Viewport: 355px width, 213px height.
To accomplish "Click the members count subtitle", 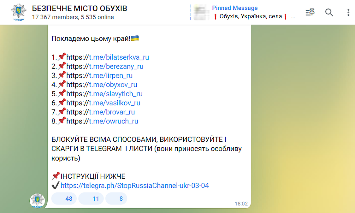I will coord(73,17).
